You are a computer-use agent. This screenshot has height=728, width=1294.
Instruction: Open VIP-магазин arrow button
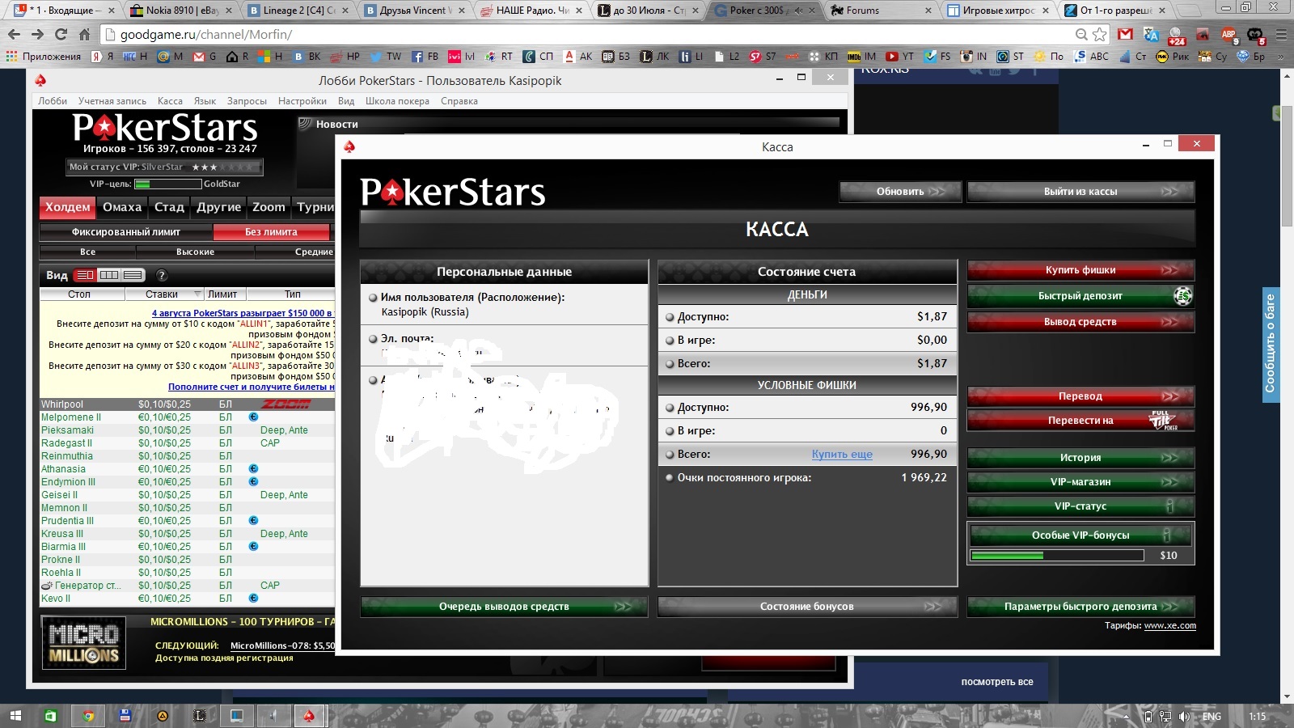pyautogui.click(x=1170, y=482)
